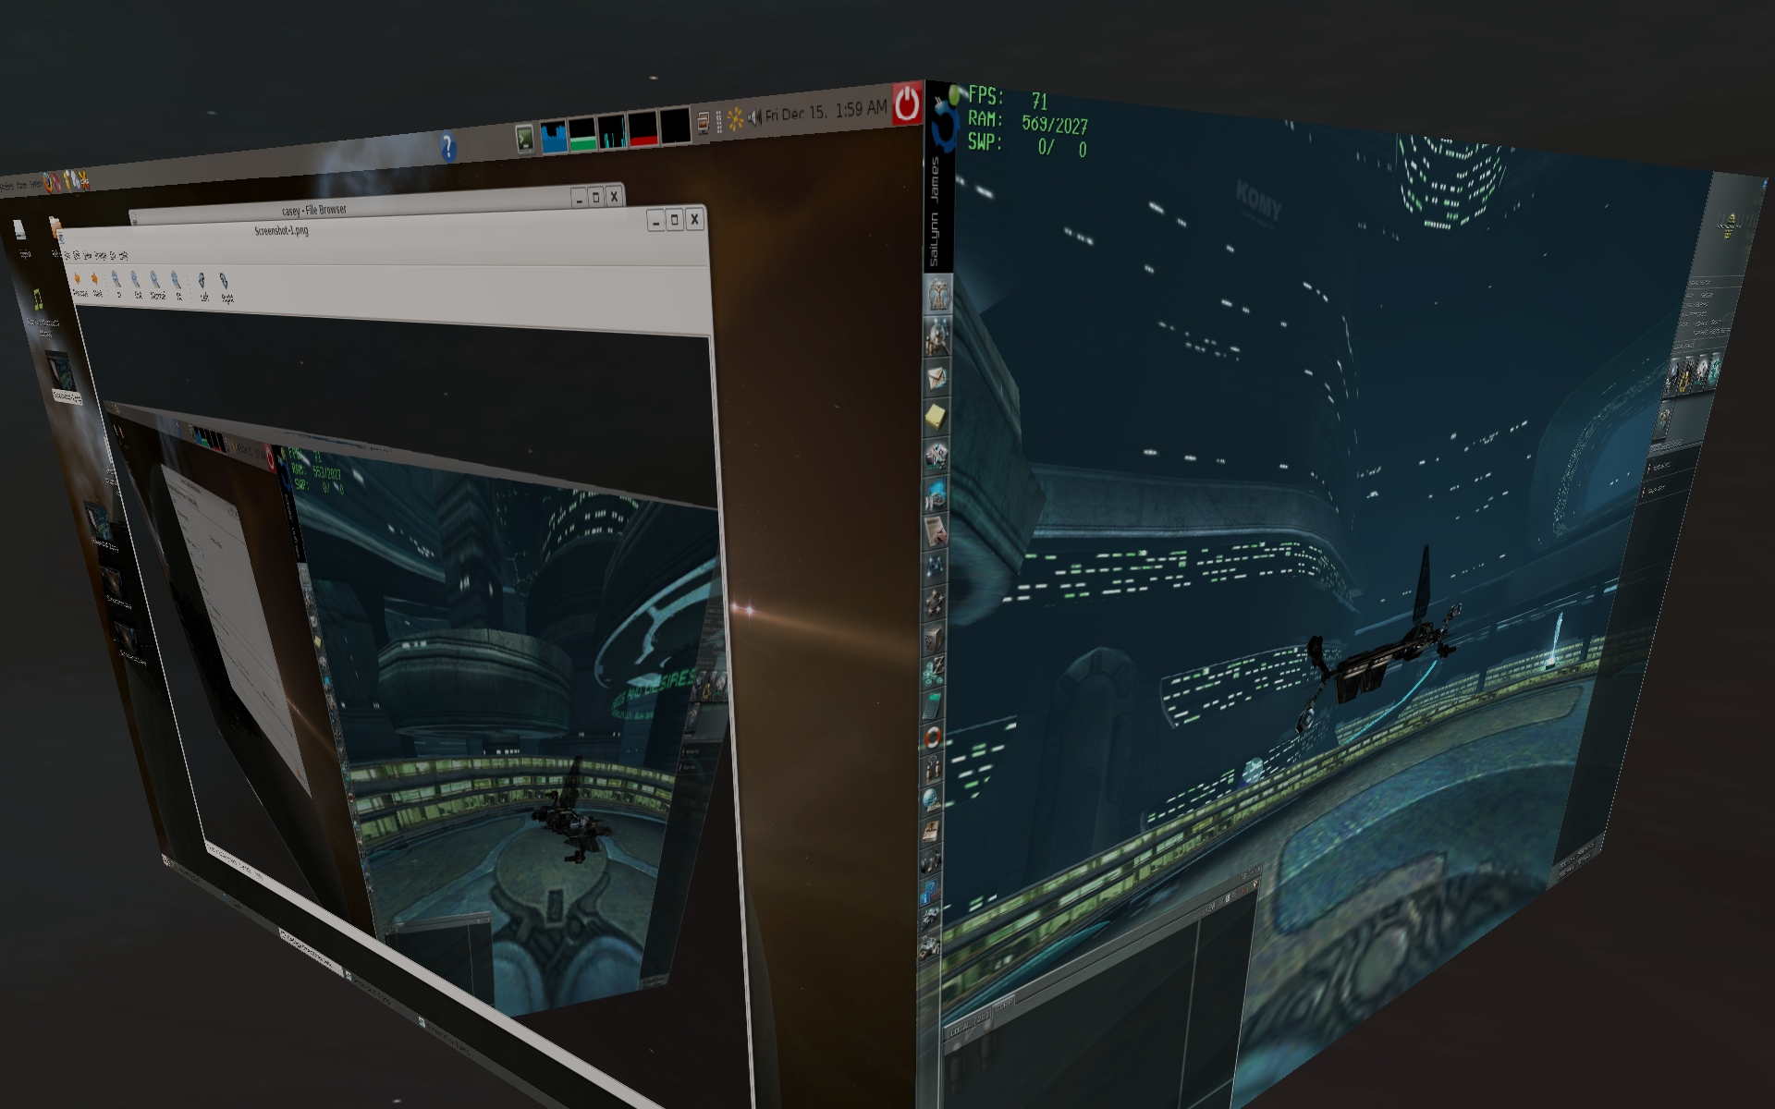Click the lifebuoy help icon in sidebar
The width and height of the screenshot is (1775, 1109).
click(933, 737)
